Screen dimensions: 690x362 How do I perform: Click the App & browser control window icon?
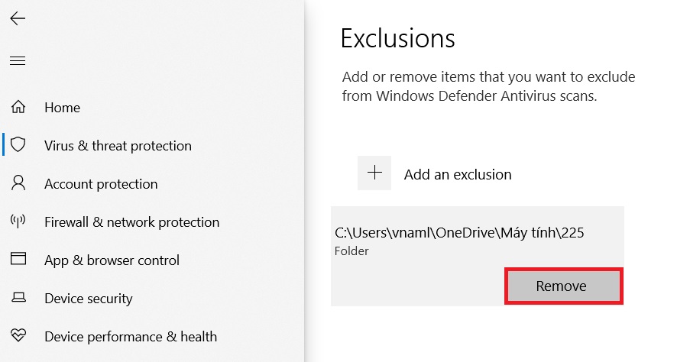(18, 260)
